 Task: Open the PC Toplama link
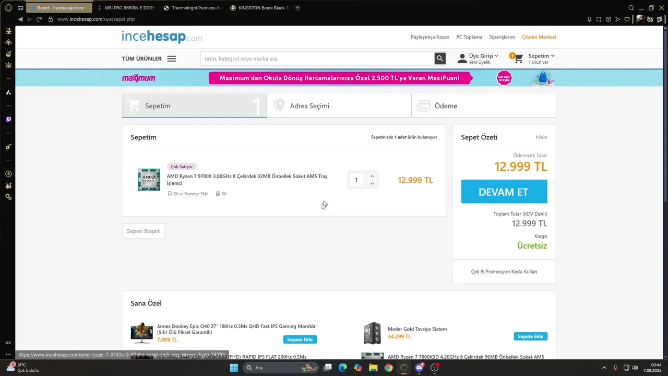click(x=469, y=37)
